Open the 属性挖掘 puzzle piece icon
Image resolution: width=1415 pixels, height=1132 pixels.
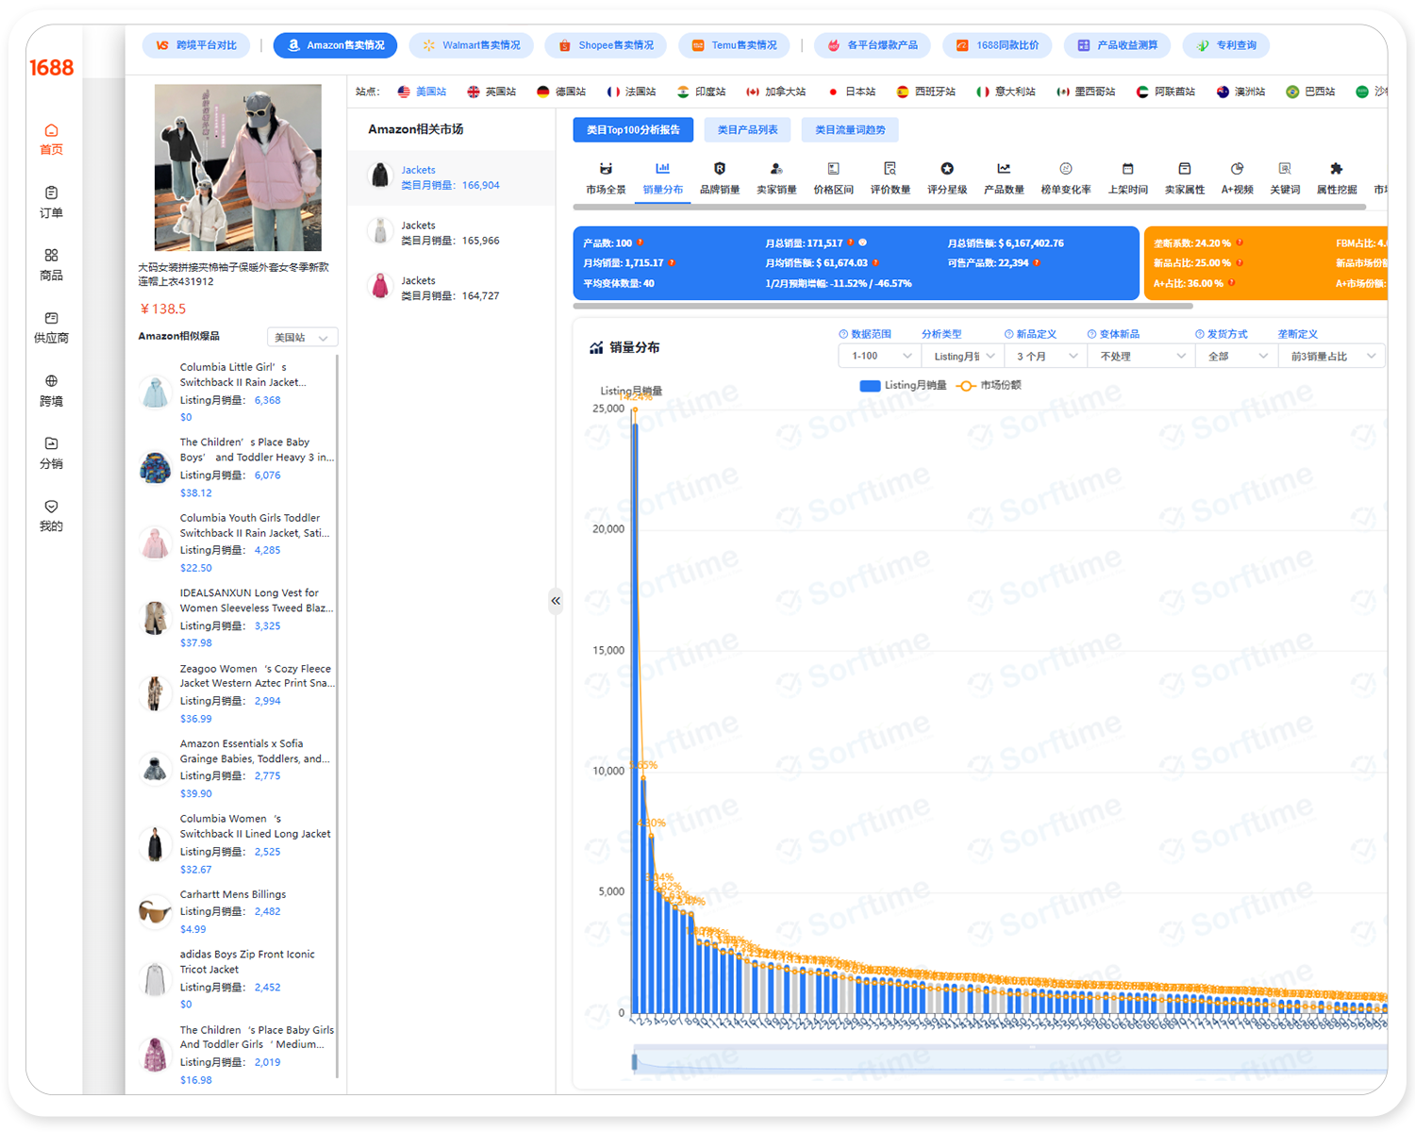(1336, 169)
